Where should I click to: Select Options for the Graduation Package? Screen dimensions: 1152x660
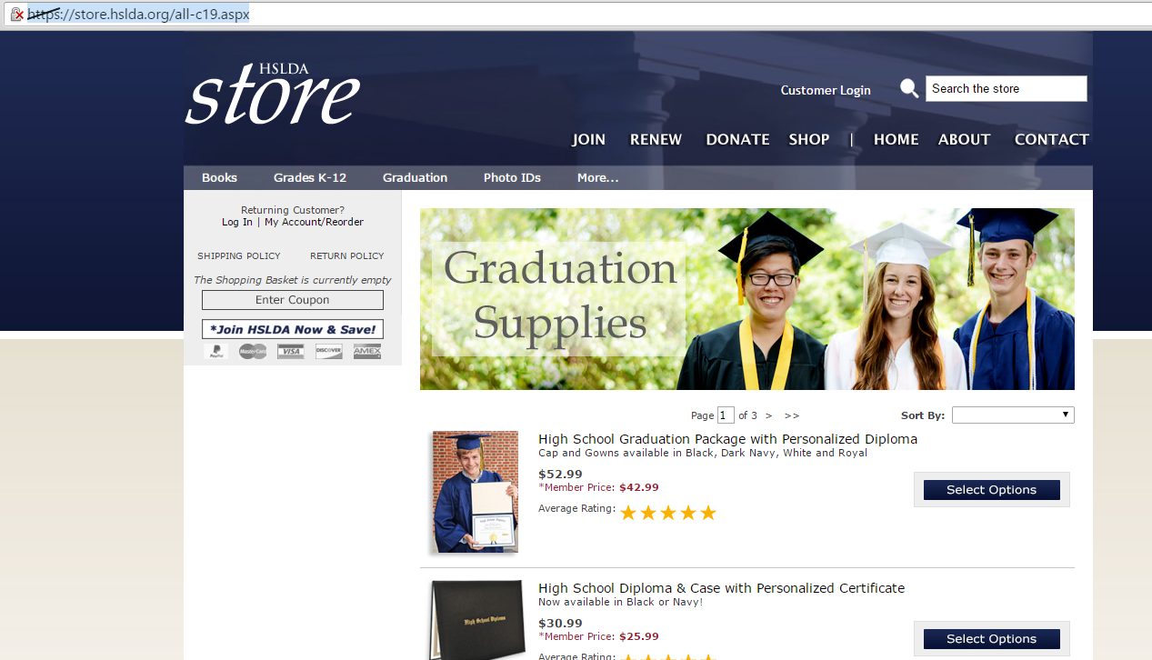coord(991,490)
